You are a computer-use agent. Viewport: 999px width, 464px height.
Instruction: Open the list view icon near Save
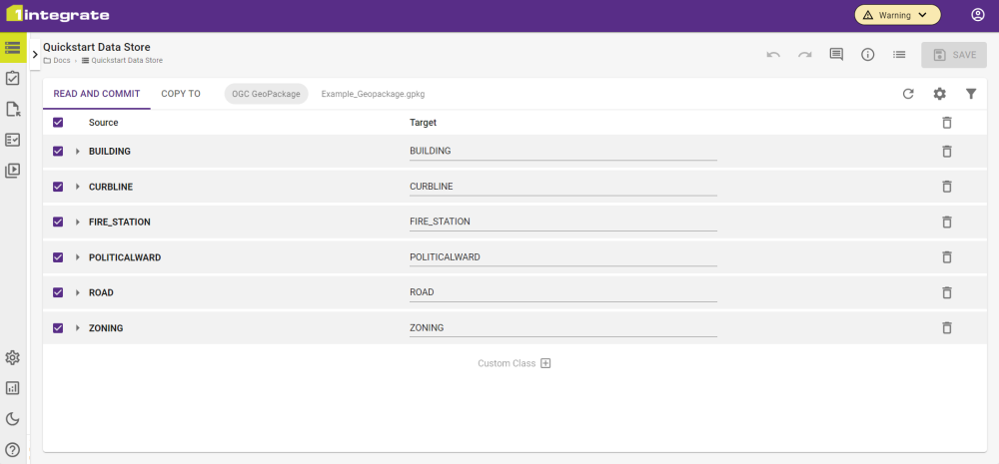(x=899, y=55)
